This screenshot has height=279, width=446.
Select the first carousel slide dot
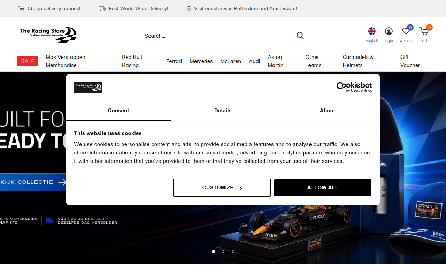click(213, 251)
